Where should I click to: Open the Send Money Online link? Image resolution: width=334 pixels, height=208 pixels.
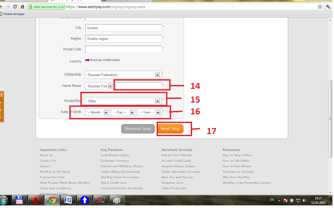115,155
